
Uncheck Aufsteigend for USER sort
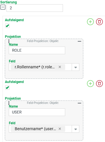[7, 88]
